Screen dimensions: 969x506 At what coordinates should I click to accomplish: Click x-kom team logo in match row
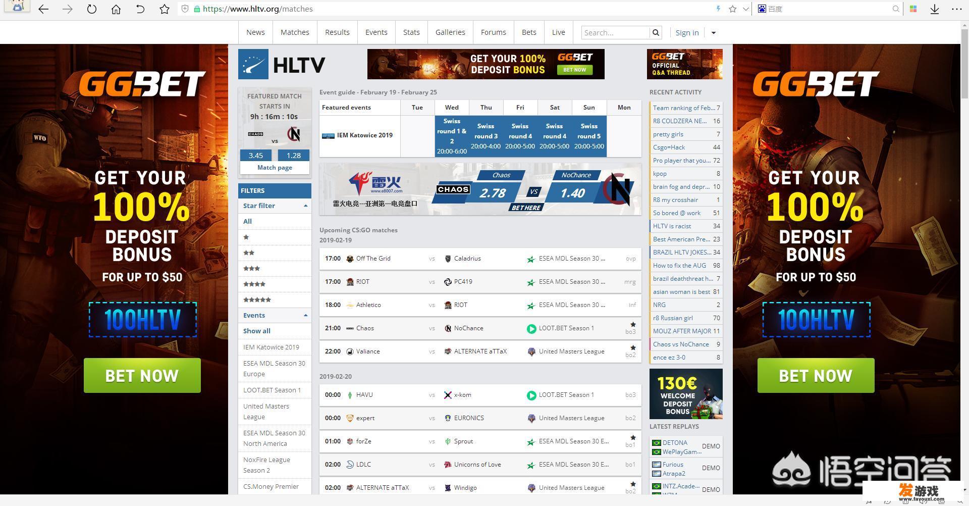[x=448, y=395]
